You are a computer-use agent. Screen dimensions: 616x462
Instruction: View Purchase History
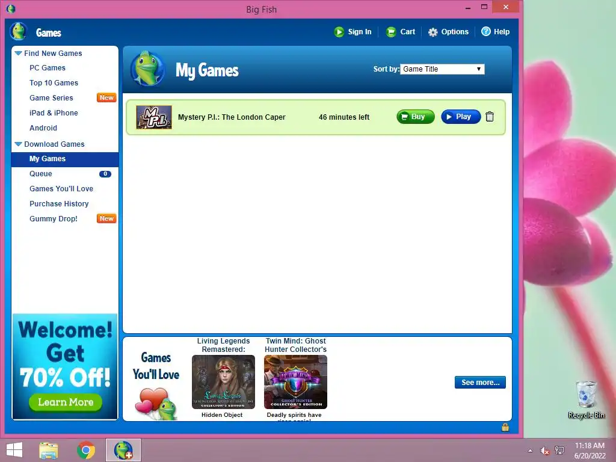[59, 204]
